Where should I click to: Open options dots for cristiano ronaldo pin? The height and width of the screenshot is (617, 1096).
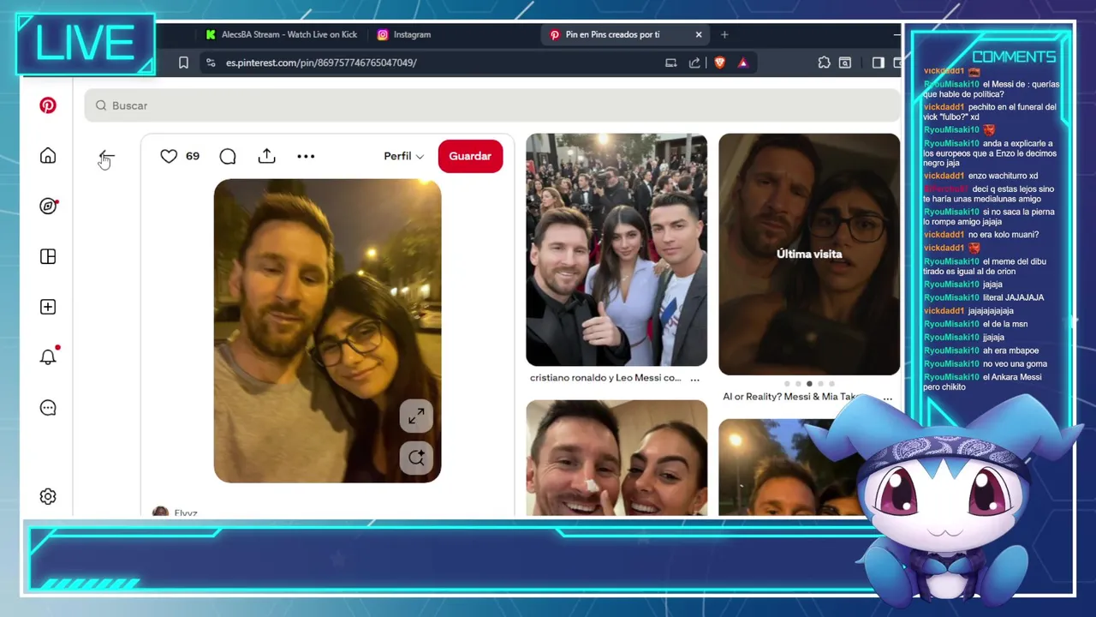point(694,378)
